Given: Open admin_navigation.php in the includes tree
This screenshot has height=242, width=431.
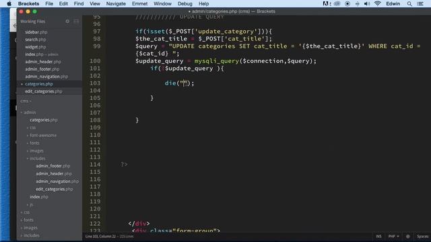Looking at the screenshot, I should coord(57,182).
